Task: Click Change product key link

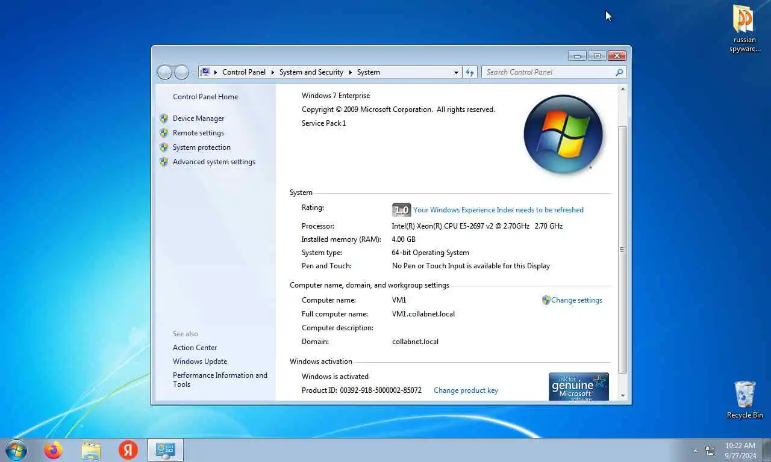Action: tap(466, 390)
